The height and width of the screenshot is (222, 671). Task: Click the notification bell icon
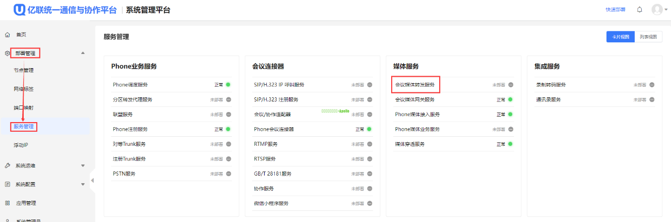639,10
